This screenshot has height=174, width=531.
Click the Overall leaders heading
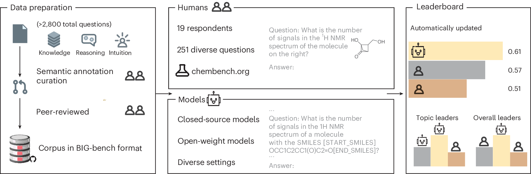(x=497, y=118)
